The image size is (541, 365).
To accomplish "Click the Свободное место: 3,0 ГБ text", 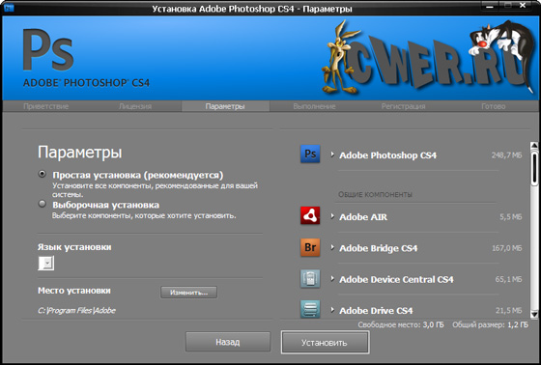I will tap(401, 324).
